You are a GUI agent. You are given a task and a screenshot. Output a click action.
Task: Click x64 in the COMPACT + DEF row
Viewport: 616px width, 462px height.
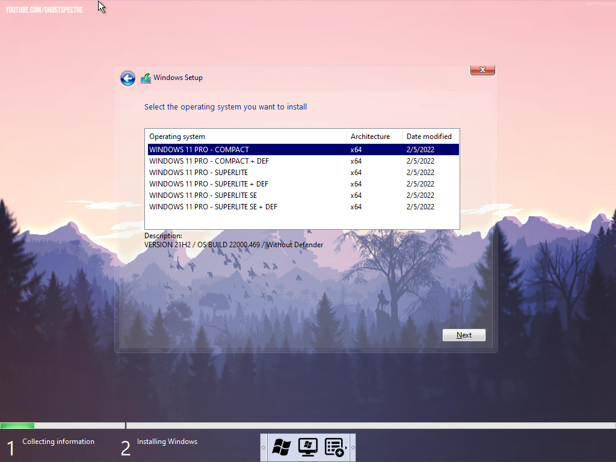356,161
